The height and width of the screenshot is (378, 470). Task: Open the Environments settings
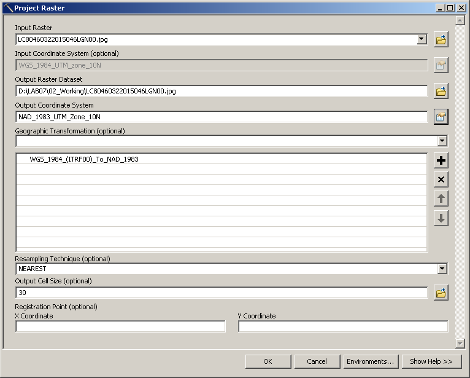[x=370, y=361]
